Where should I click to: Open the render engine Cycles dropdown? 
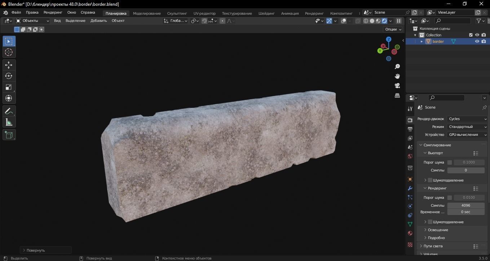[467, 119]
